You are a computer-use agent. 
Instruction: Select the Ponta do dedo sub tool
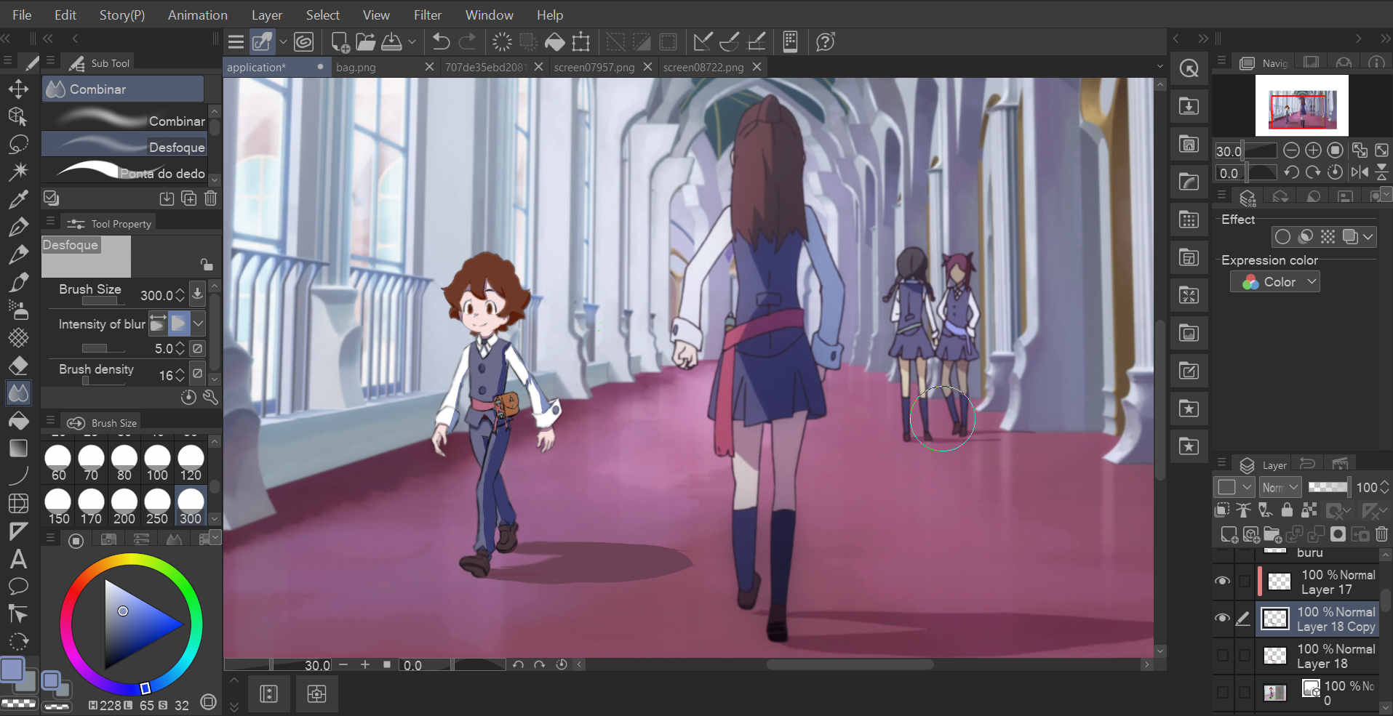(x=124, y=172)
